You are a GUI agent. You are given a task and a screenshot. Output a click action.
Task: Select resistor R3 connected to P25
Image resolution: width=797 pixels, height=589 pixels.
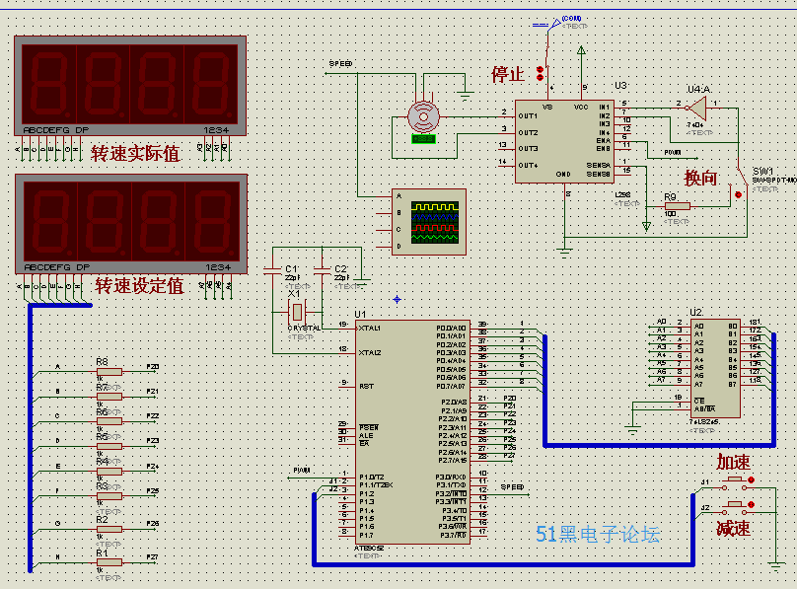pos(109,496)
